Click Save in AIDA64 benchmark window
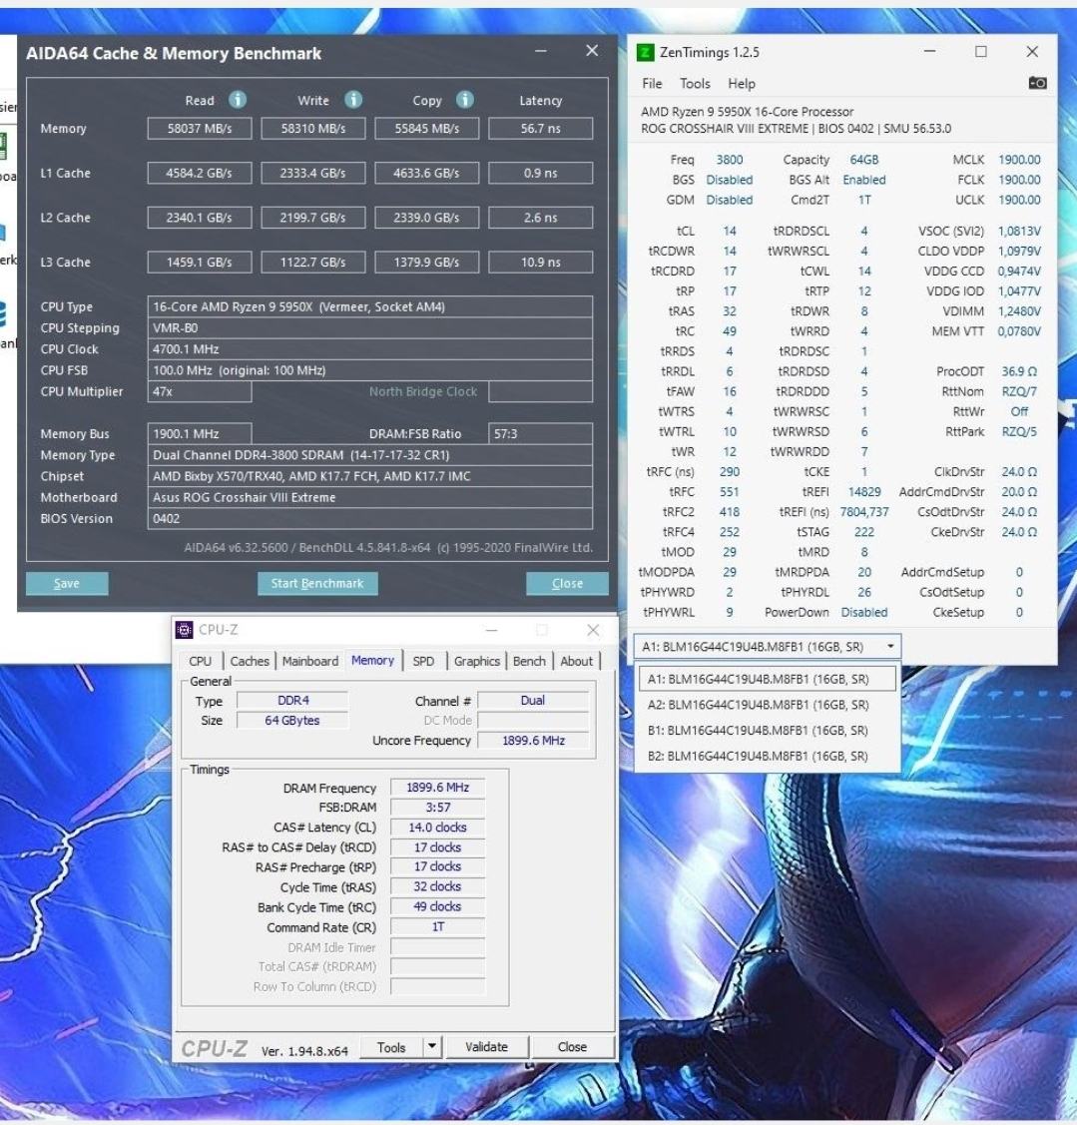This screenshot has width=1077, height=1125. pyautogui.click(x=67, y=584)
